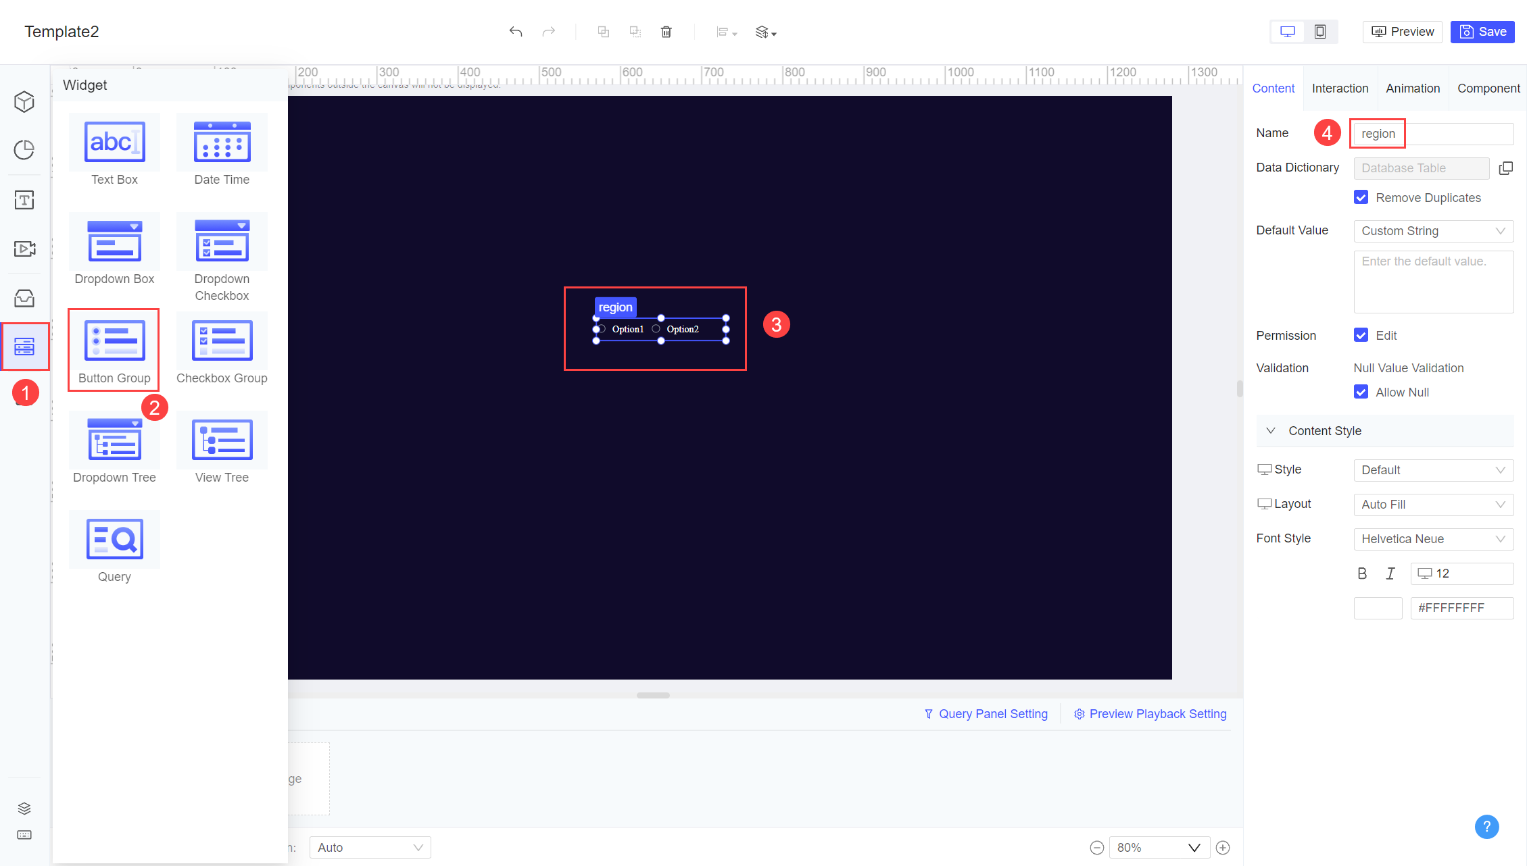Viewport: 1527px width, 866px height.
Task: Zoom out with the minus icon
Action: pos(1097,848)
